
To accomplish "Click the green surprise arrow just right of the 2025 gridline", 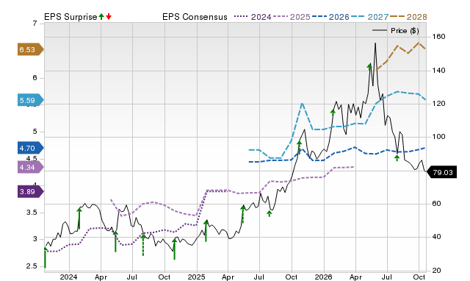I will tap(206, 231).
